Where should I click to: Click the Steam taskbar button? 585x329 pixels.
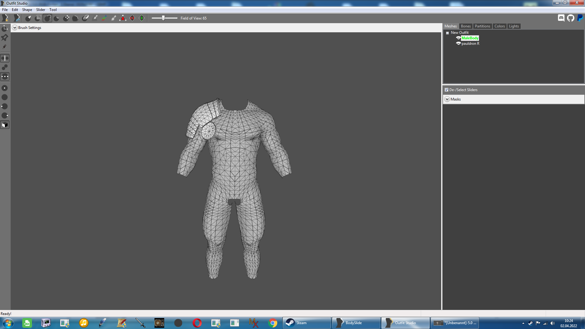(307, 323)
